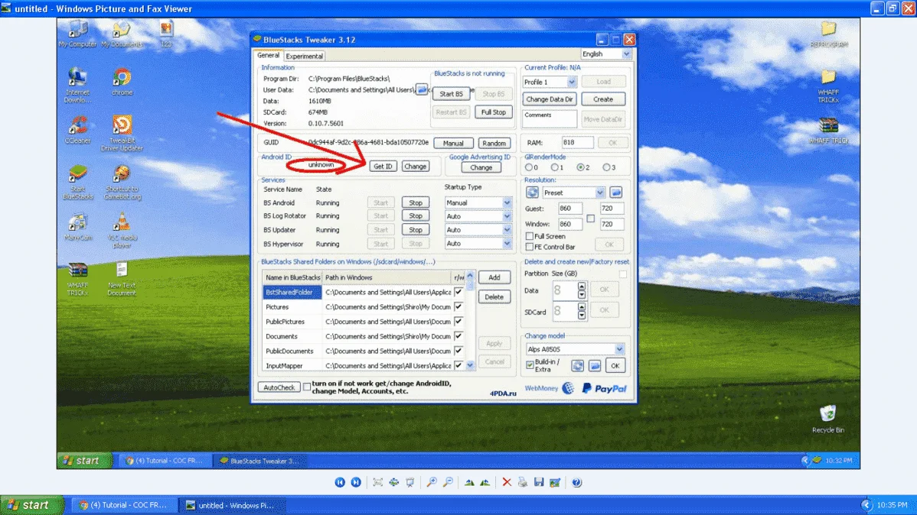917x515 pixels.
Task: Click inside the RAM value field
Action: click(577, 142)
